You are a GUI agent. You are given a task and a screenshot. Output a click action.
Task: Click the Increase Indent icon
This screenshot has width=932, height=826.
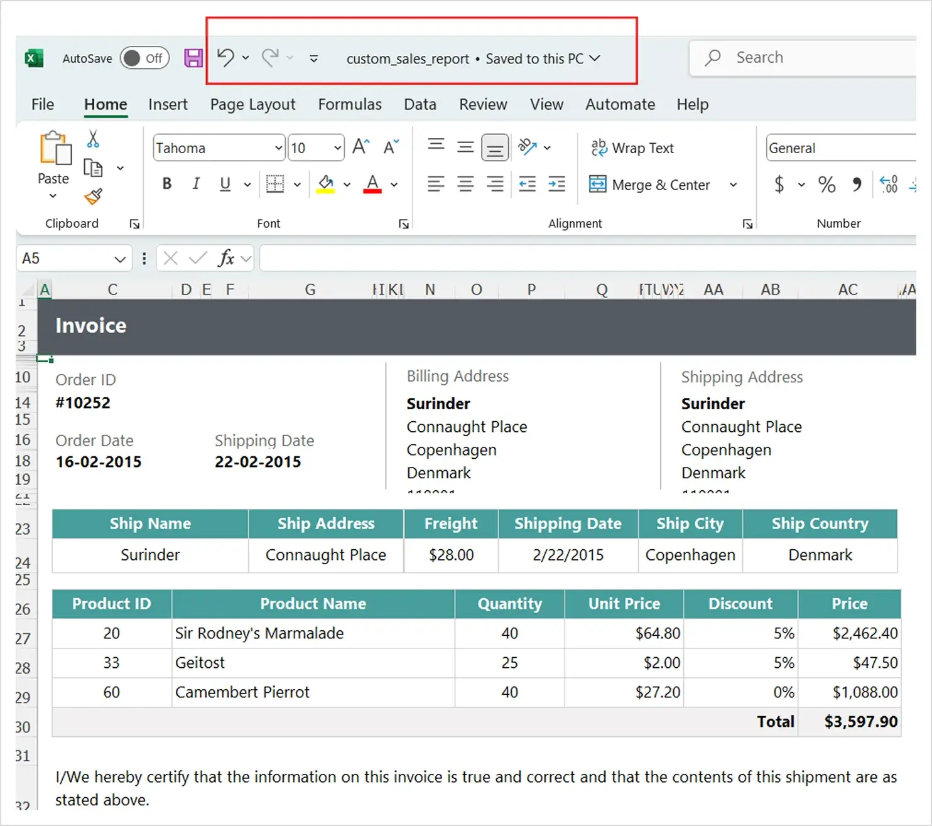(x=557, y=184)
